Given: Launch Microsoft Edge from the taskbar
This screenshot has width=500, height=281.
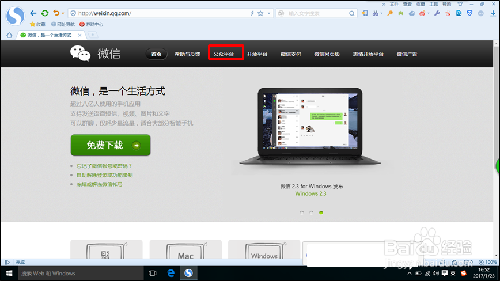Looking at the screenshot, I should [171, 274].
